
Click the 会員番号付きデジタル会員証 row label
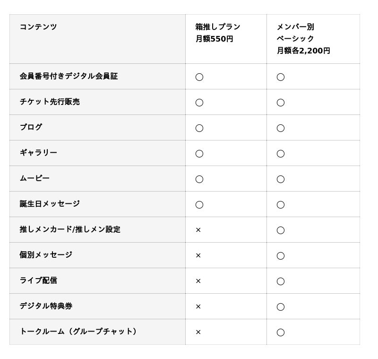tap(69, 76)
